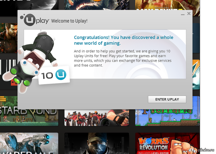Select the monster-jaws game thumbnail at top
Image resolution: width=216 pixels, height=154 pixels.
[x=97, y=5]
